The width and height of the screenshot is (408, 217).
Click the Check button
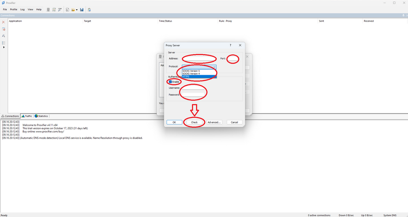pos(194,122)
